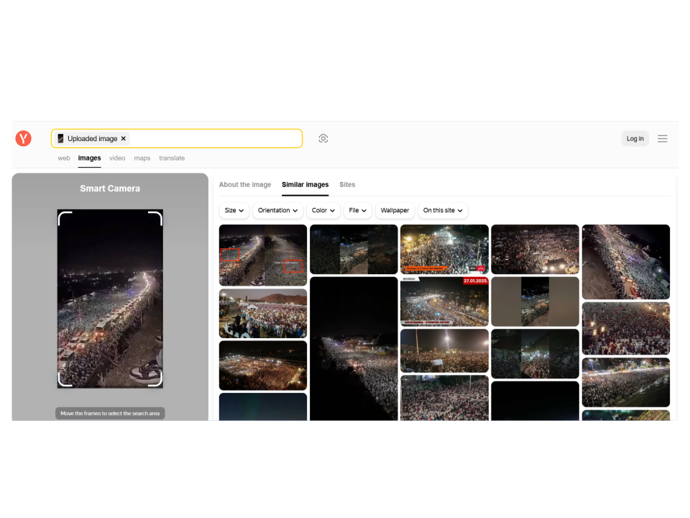Remove the Uploaded image chip
Screen dimensions: 690x518
coord(124,139)
